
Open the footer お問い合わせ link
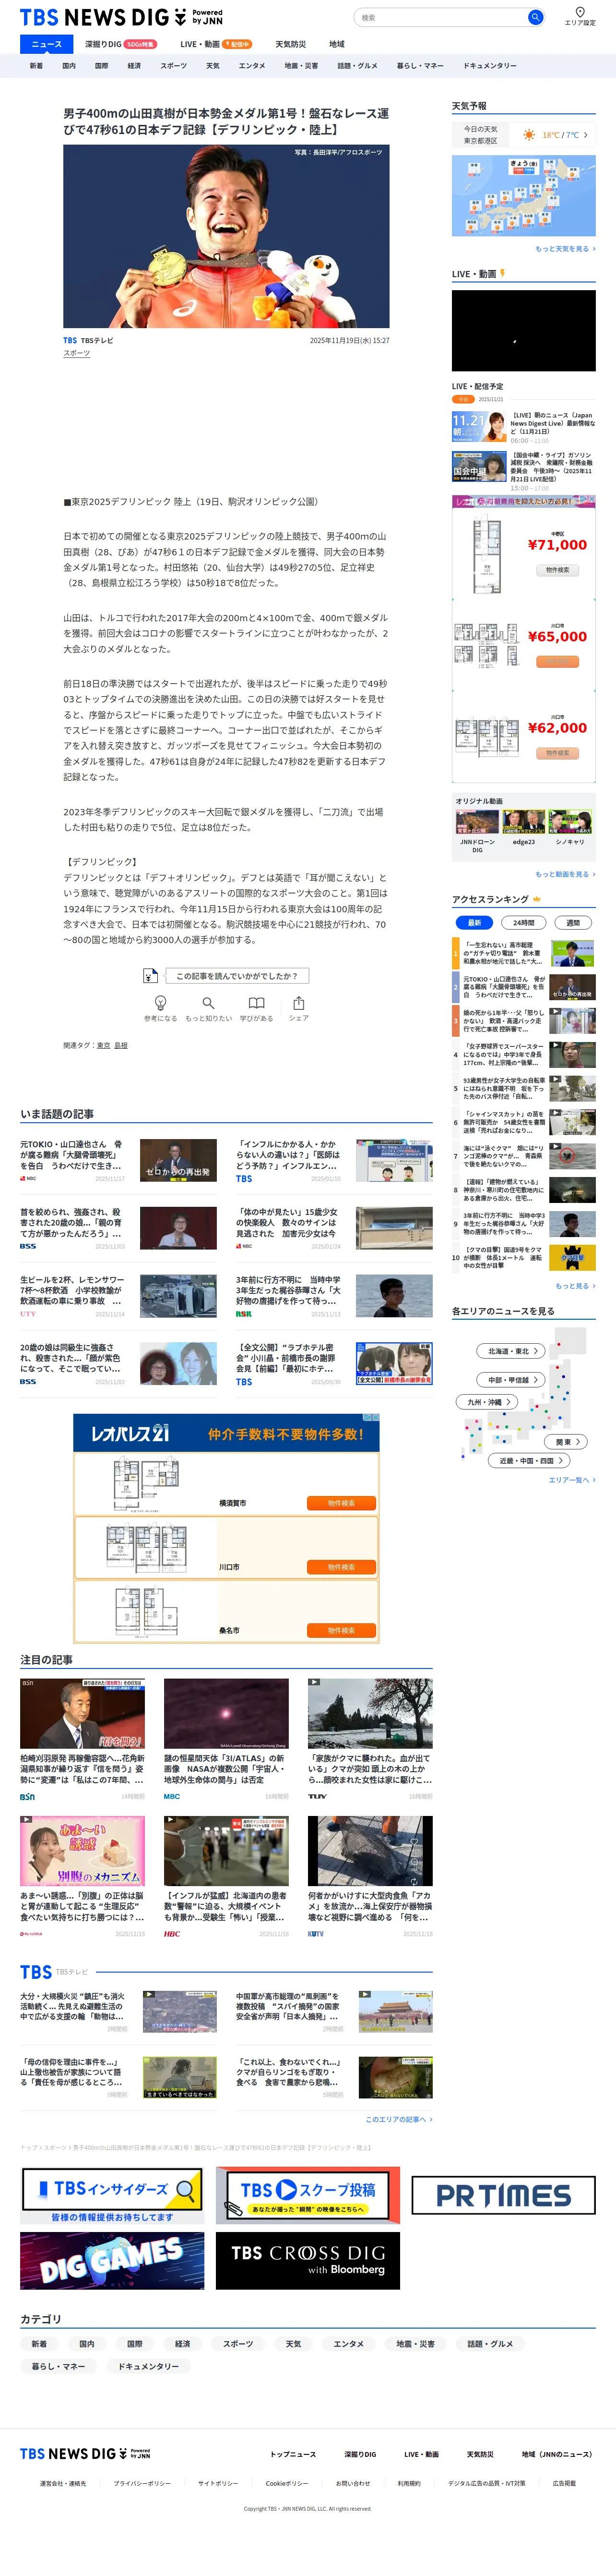click(x=353, y=2483)
